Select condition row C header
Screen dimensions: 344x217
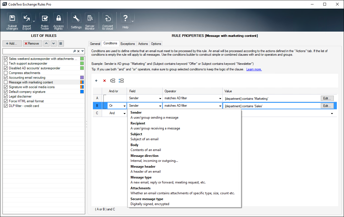97,113
